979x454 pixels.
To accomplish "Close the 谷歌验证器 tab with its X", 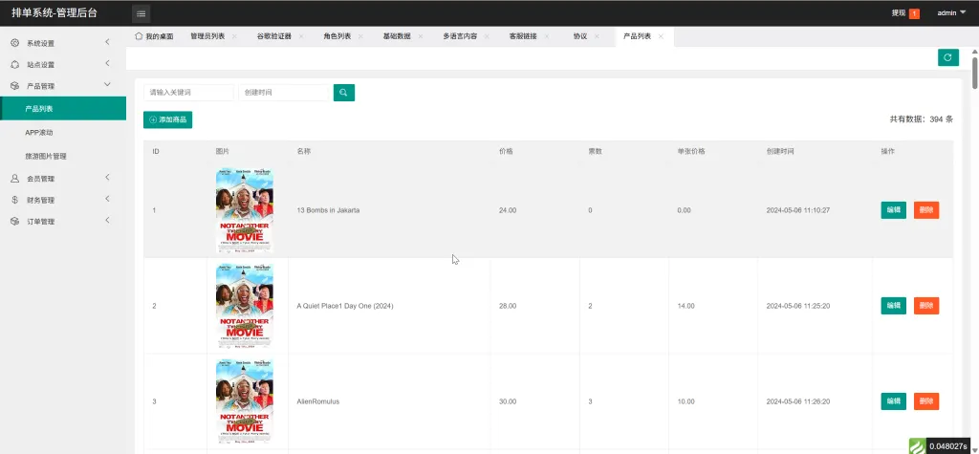I will coord(301,37).
